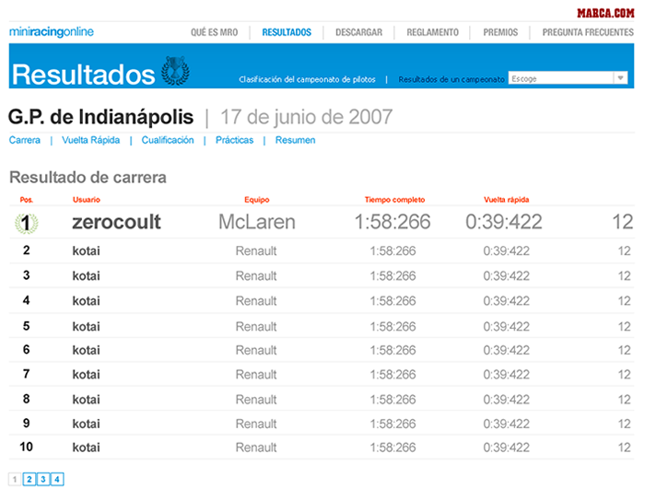Viewport: 645px width, 500px height.
Task: Open the Escoge championship dropdown arrow
Action: pyautogui.click(x=620, y=77)
